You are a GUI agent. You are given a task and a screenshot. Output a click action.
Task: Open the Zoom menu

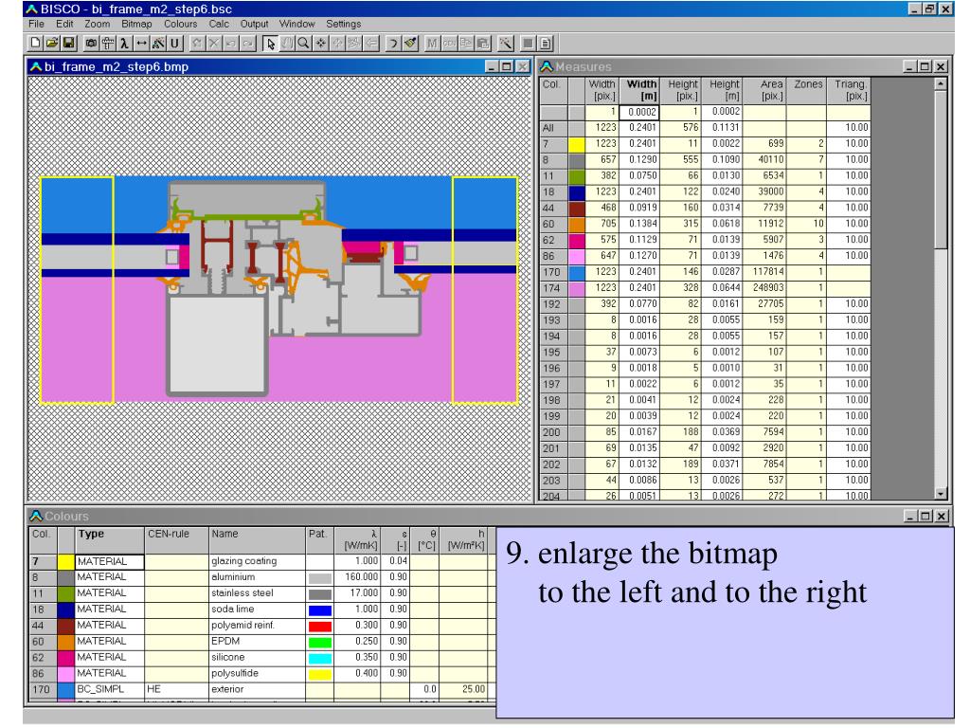[98, 24]
